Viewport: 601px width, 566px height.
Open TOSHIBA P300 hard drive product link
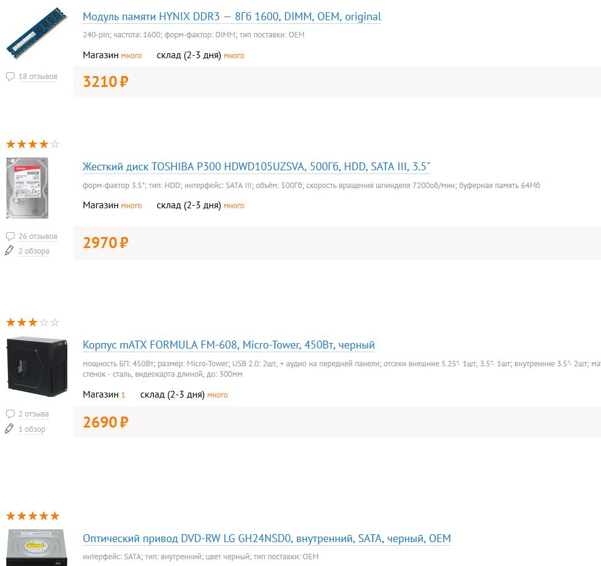256,167
